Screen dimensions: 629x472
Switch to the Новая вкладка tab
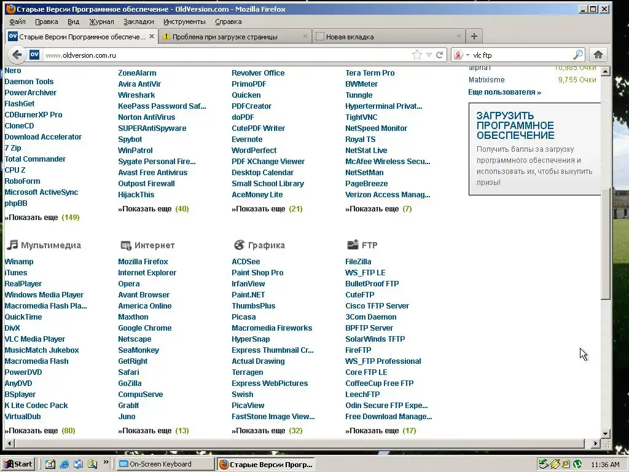pyautogui.click(x=388, y=36)
